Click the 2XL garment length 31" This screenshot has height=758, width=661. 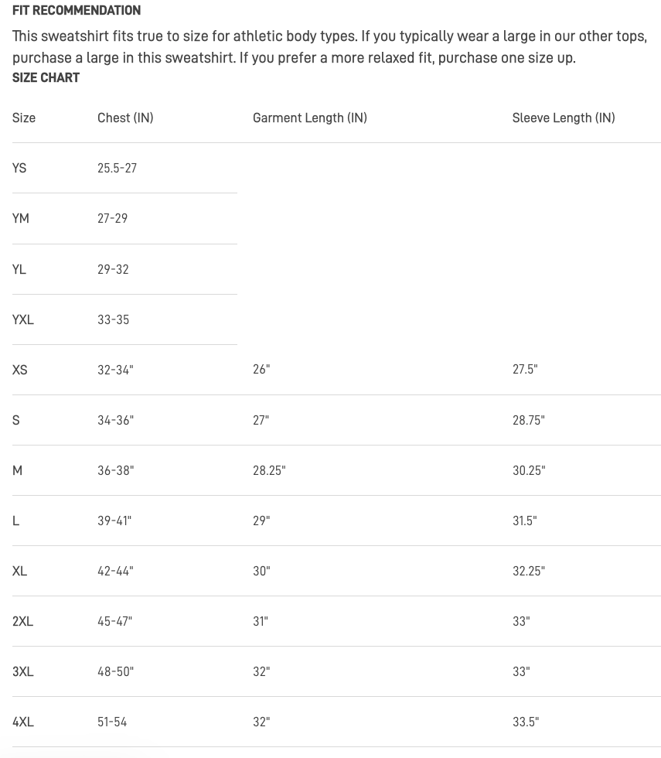tap(261, 621)
